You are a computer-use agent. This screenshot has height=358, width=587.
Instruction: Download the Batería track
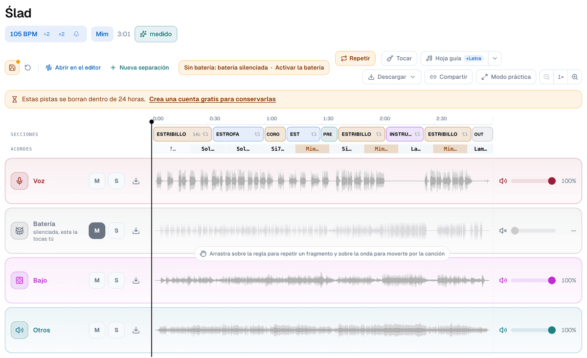136,231
